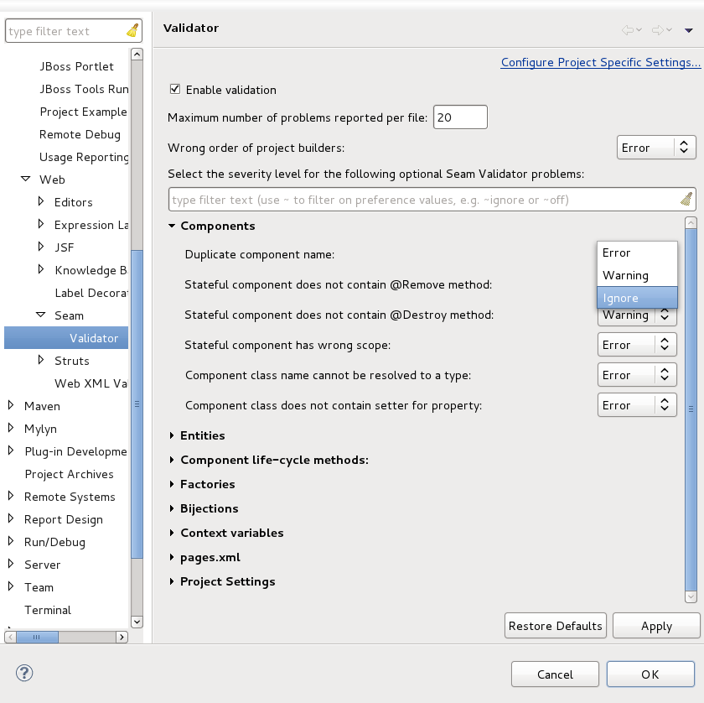
Task: Click the tree vertical scrollbar thumb
Action: pyautogui.click(x=137, y=404)
